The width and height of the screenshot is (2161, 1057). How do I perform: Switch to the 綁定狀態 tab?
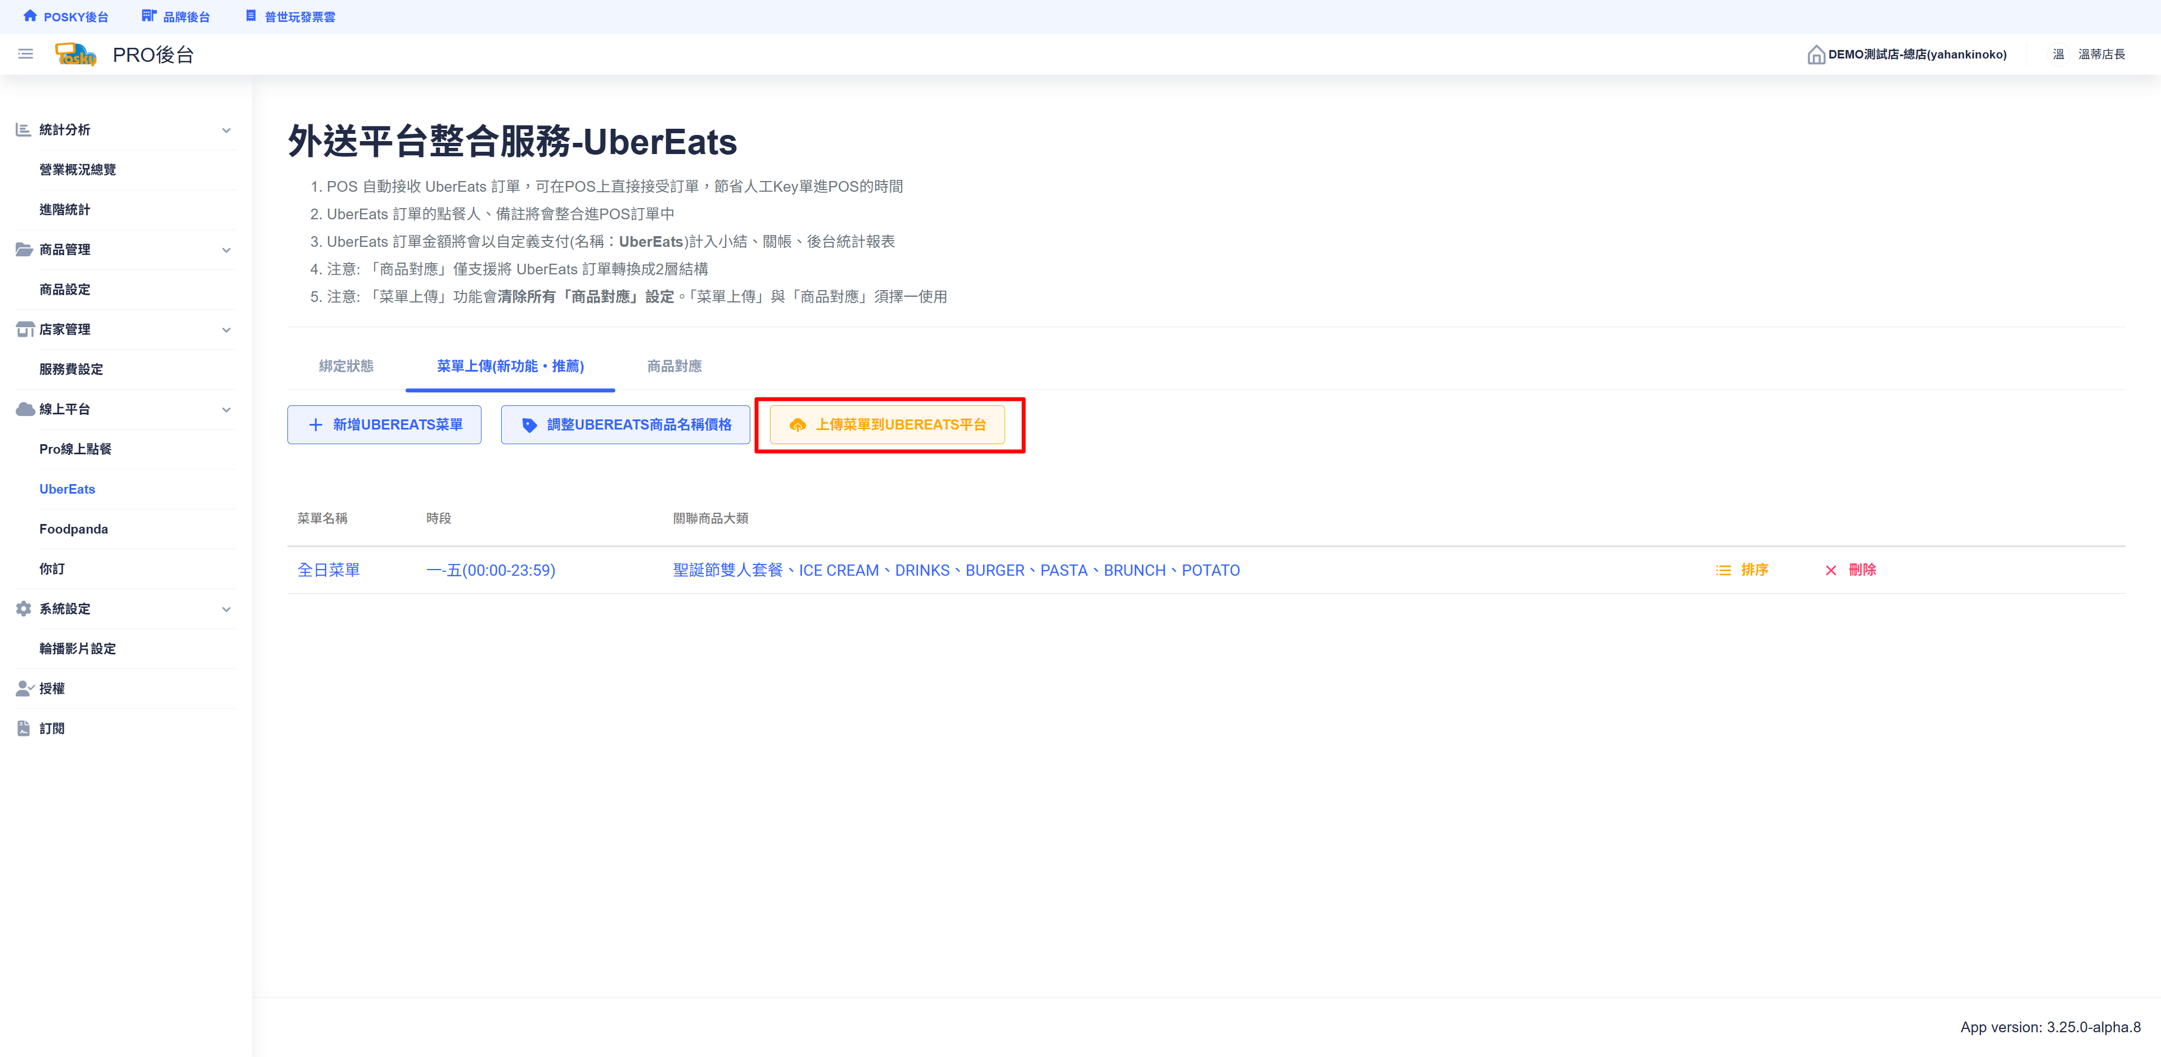point(345,367)
